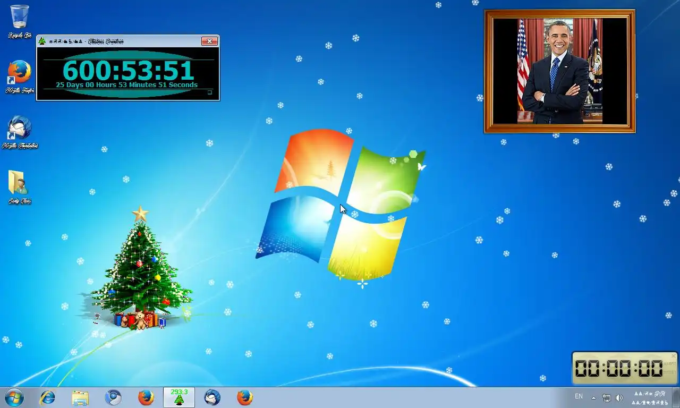Start the stopwatch gadget with START

click(669, 364)
